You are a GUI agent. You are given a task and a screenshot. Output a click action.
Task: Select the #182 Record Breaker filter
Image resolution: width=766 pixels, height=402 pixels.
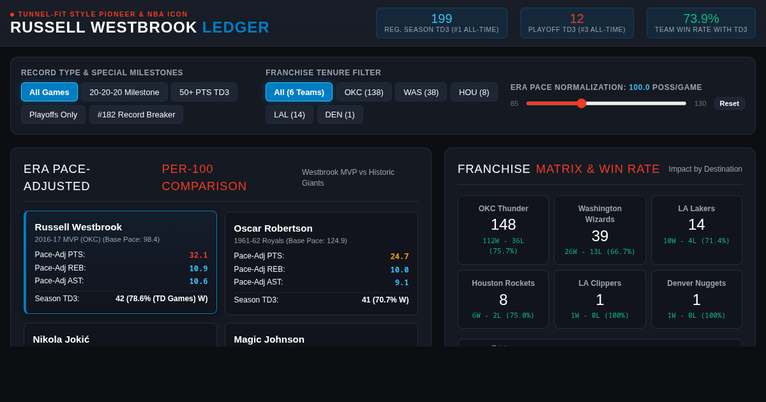[136, 115]
